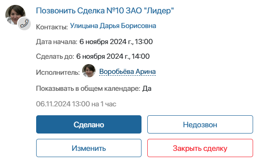Click the Недозвон button
This screenshot has height=162, width=258.
[200, 125]
